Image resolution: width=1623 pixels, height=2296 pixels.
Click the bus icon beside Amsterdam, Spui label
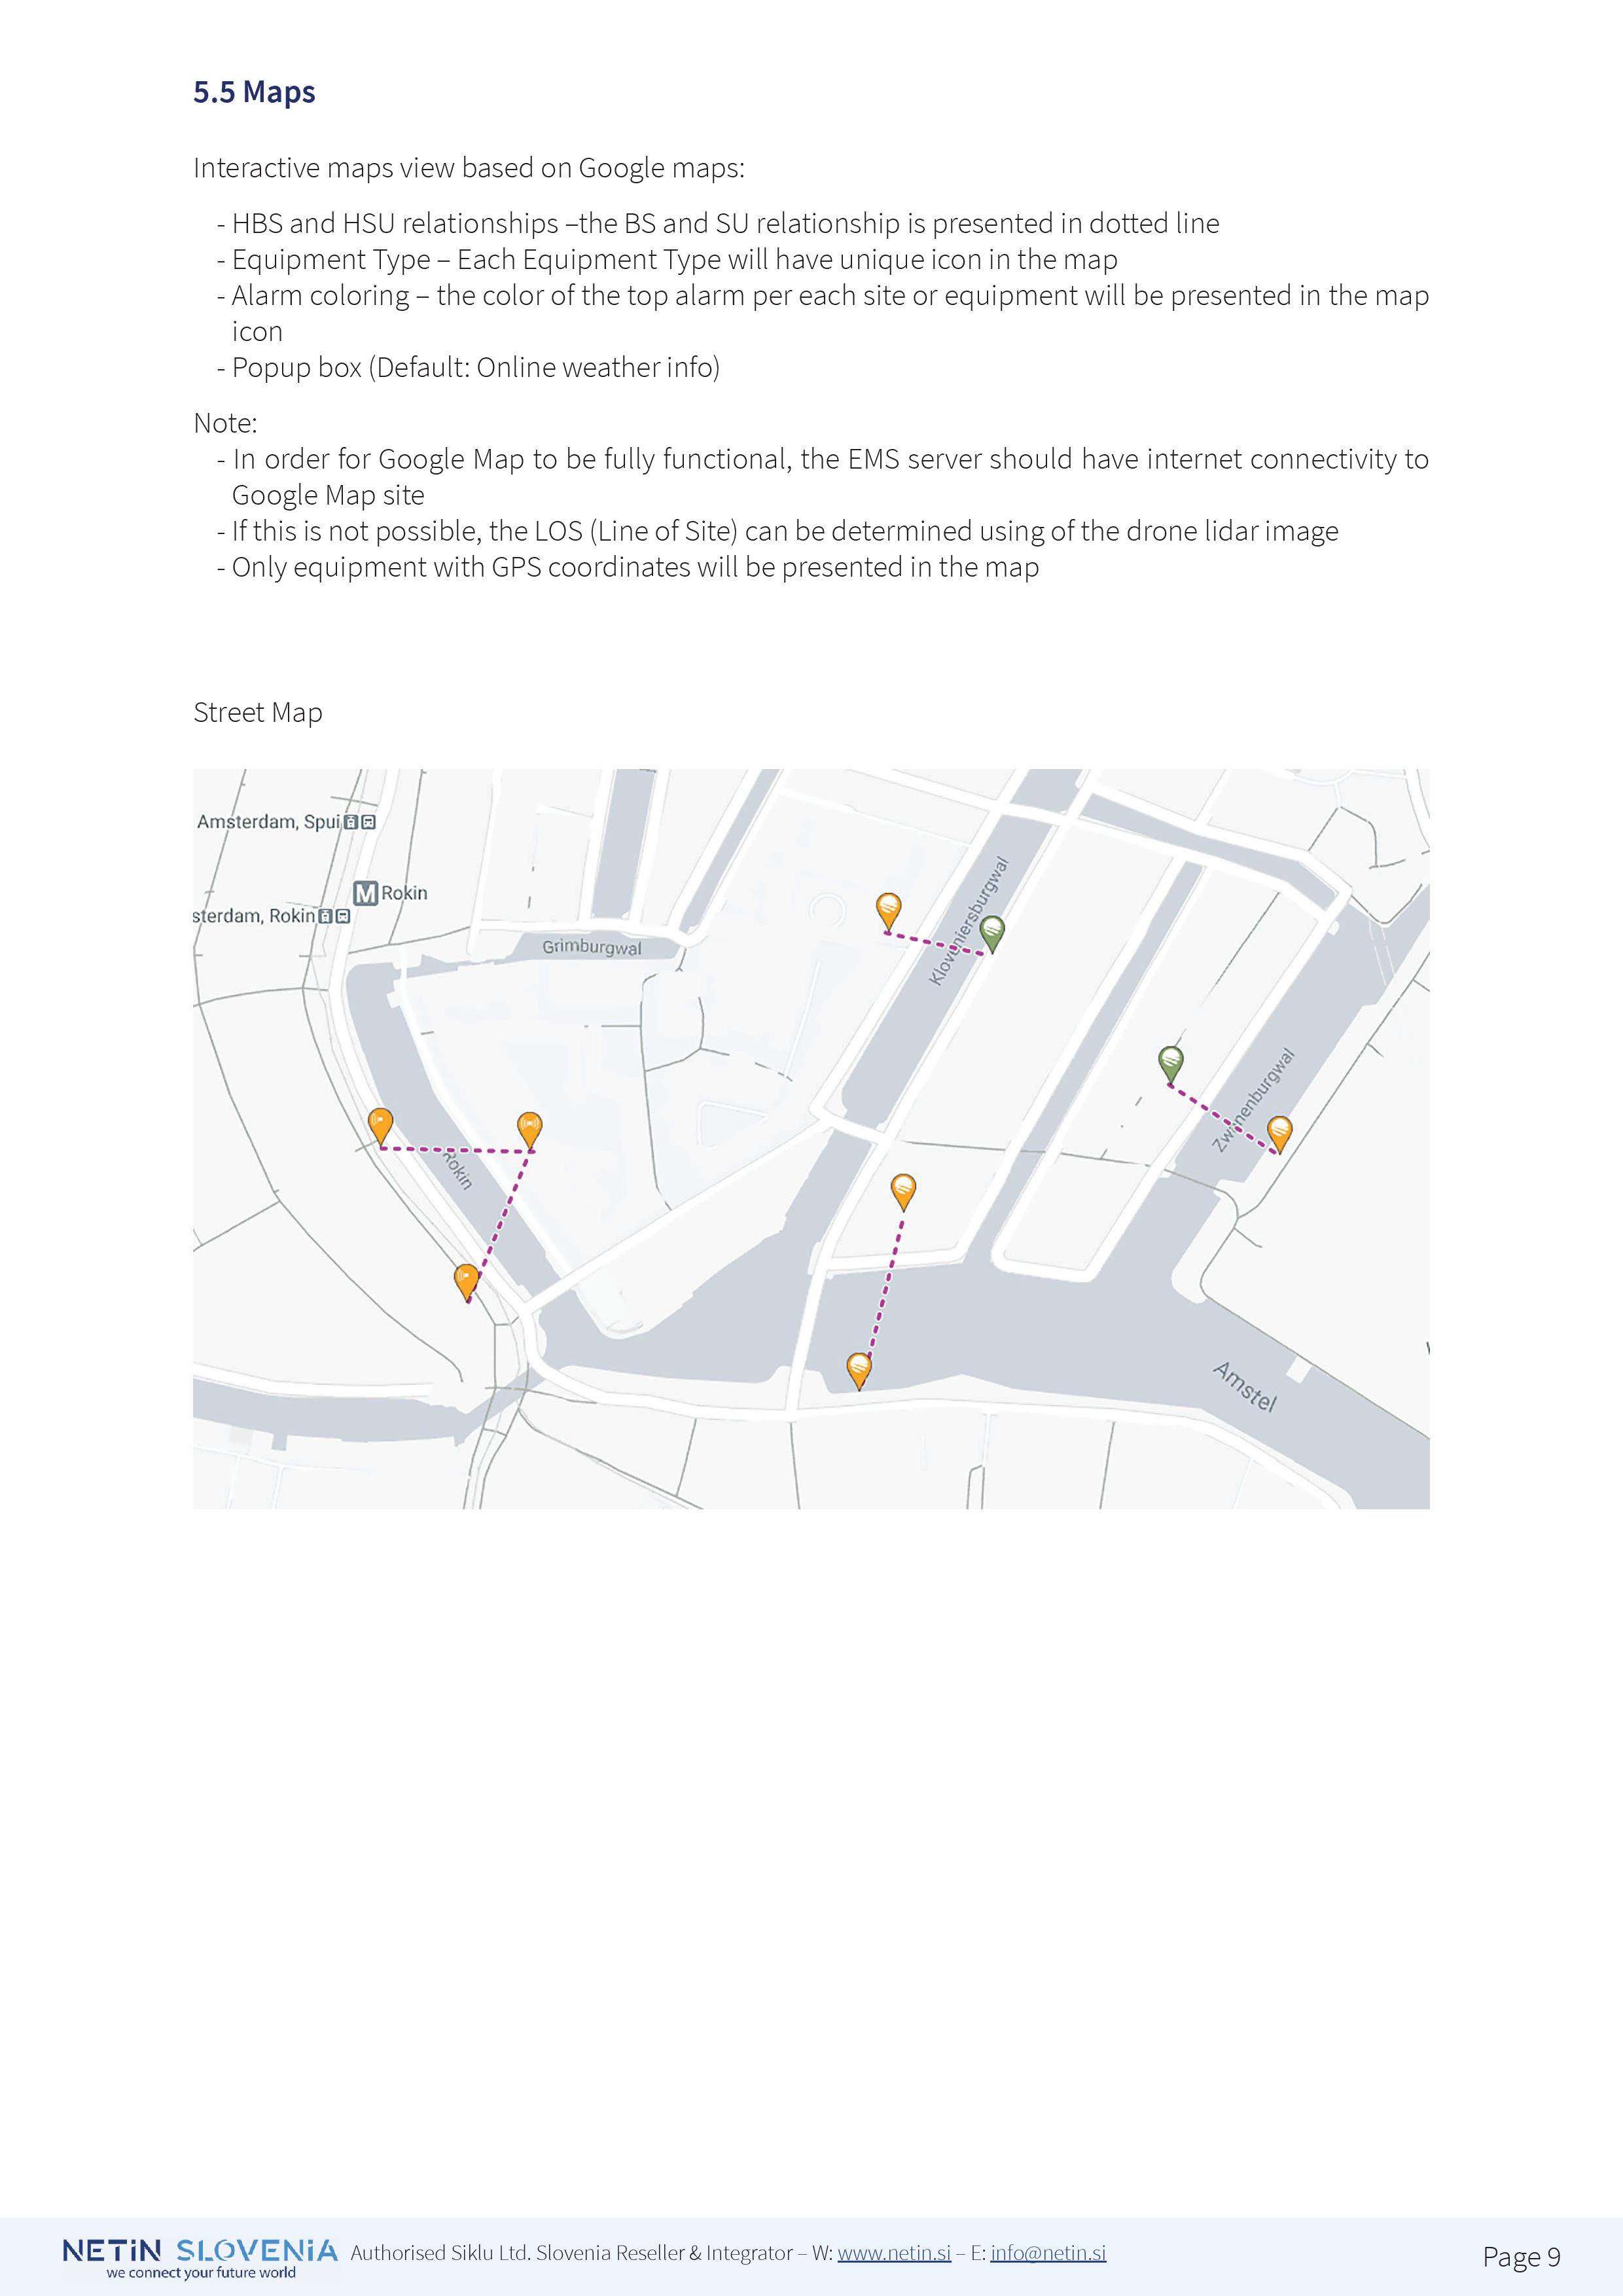(x=368, y=822)
